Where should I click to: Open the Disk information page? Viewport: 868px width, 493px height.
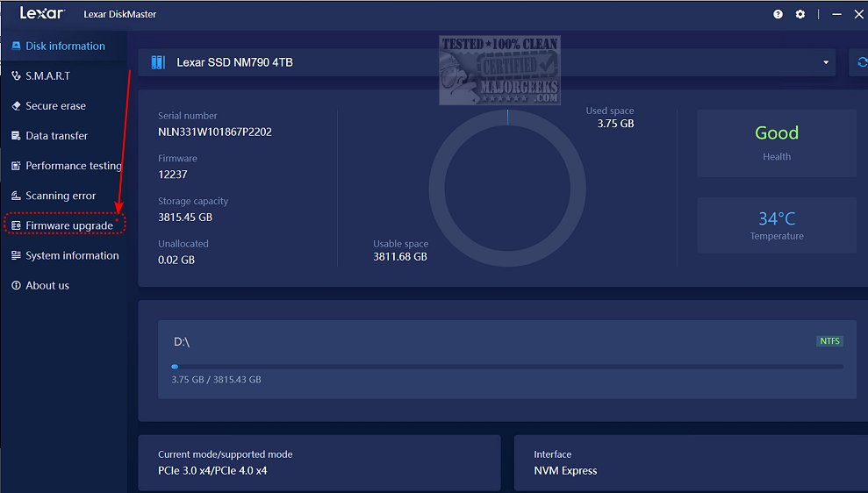(x=64, y=46)
